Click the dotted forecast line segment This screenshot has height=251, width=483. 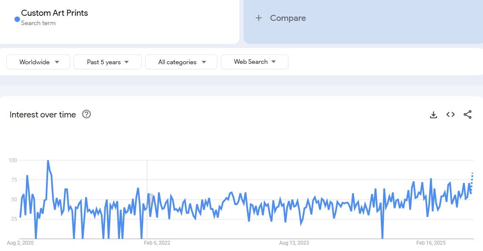click(x=472, y=181)
